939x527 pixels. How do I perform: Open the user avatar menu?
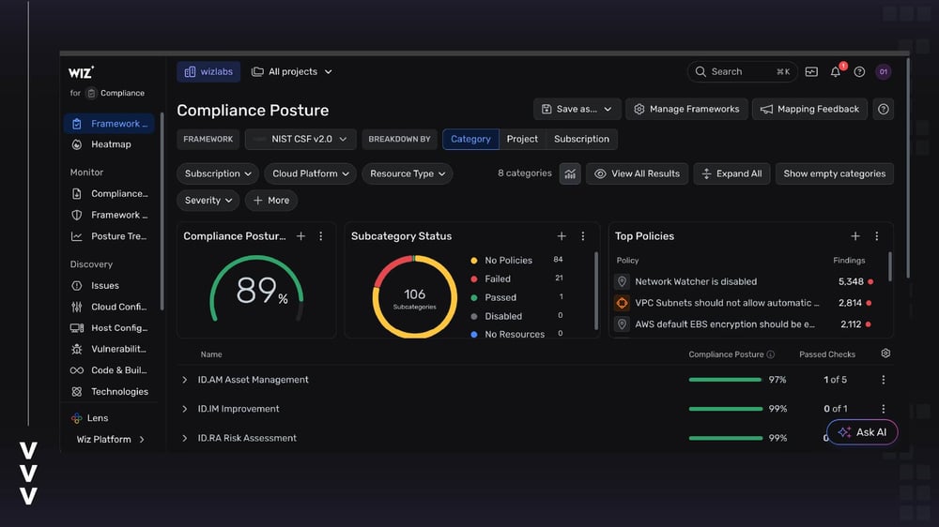pos(884,72)
